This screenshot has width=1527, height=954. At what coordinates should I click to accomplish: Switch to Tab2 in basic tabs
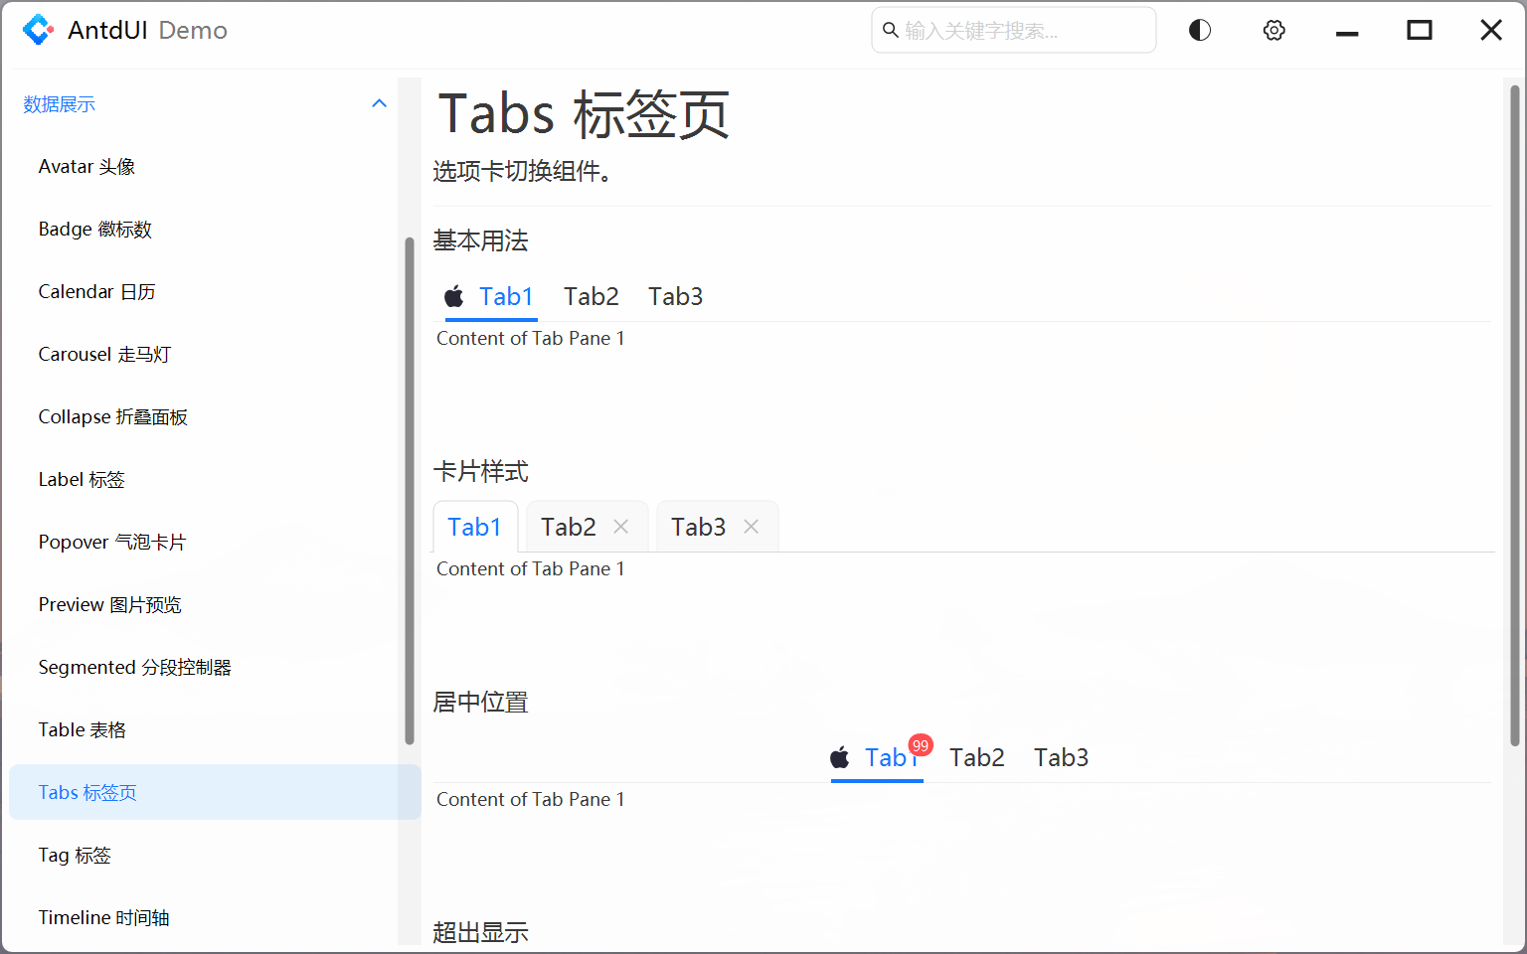(592, 295)
